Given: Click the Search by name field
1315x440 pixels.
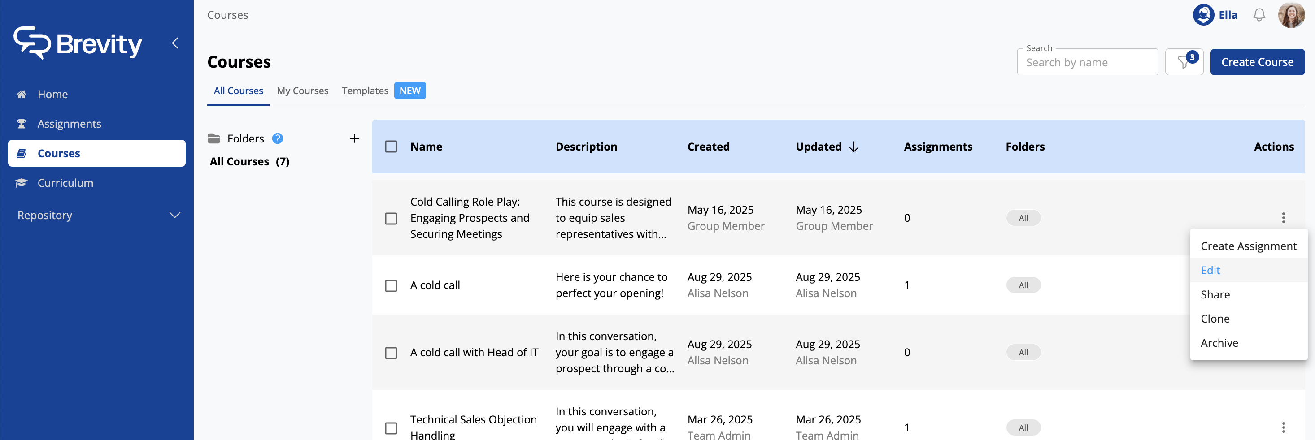Looking at the screenshot, I should coord(1087,62).
